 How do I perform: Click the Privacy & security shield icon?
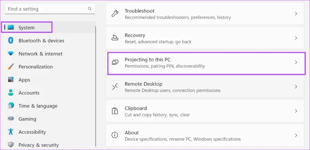[11, 145]
